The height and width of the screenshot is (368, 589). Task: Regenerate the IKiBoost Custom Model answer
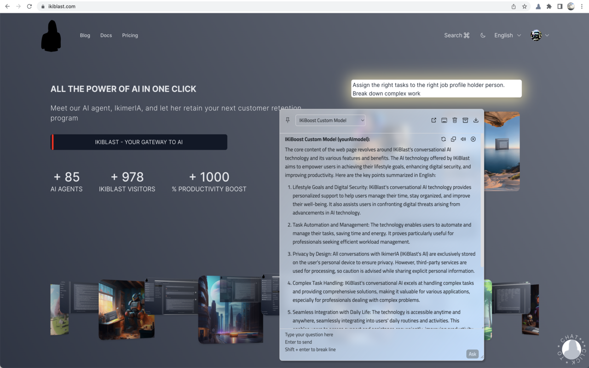(x=443, y=139)
